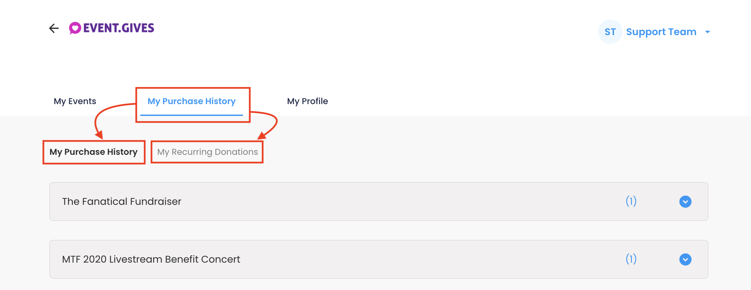Click the pink heart logo icon

[75, 28]
